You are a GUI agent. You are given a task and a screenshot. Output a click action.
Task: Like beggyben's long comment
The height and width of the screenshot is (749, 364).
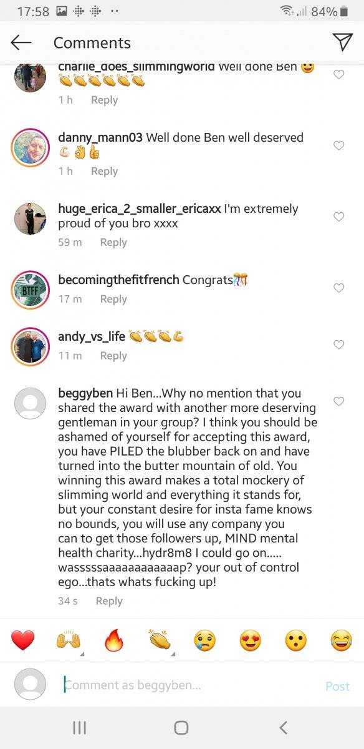339,401
